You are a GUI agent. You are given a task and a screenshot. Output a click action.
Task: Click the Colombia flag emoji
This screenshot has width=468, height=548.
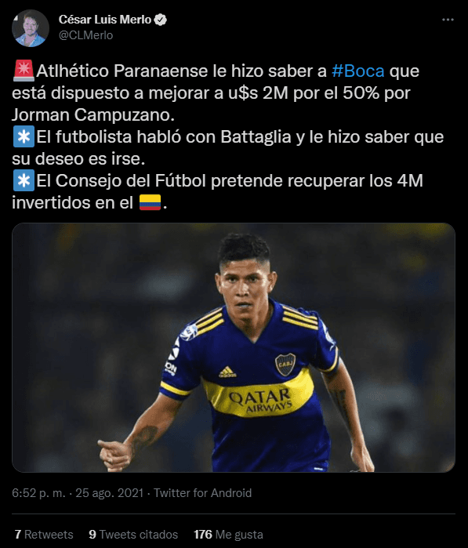(151, 202)
